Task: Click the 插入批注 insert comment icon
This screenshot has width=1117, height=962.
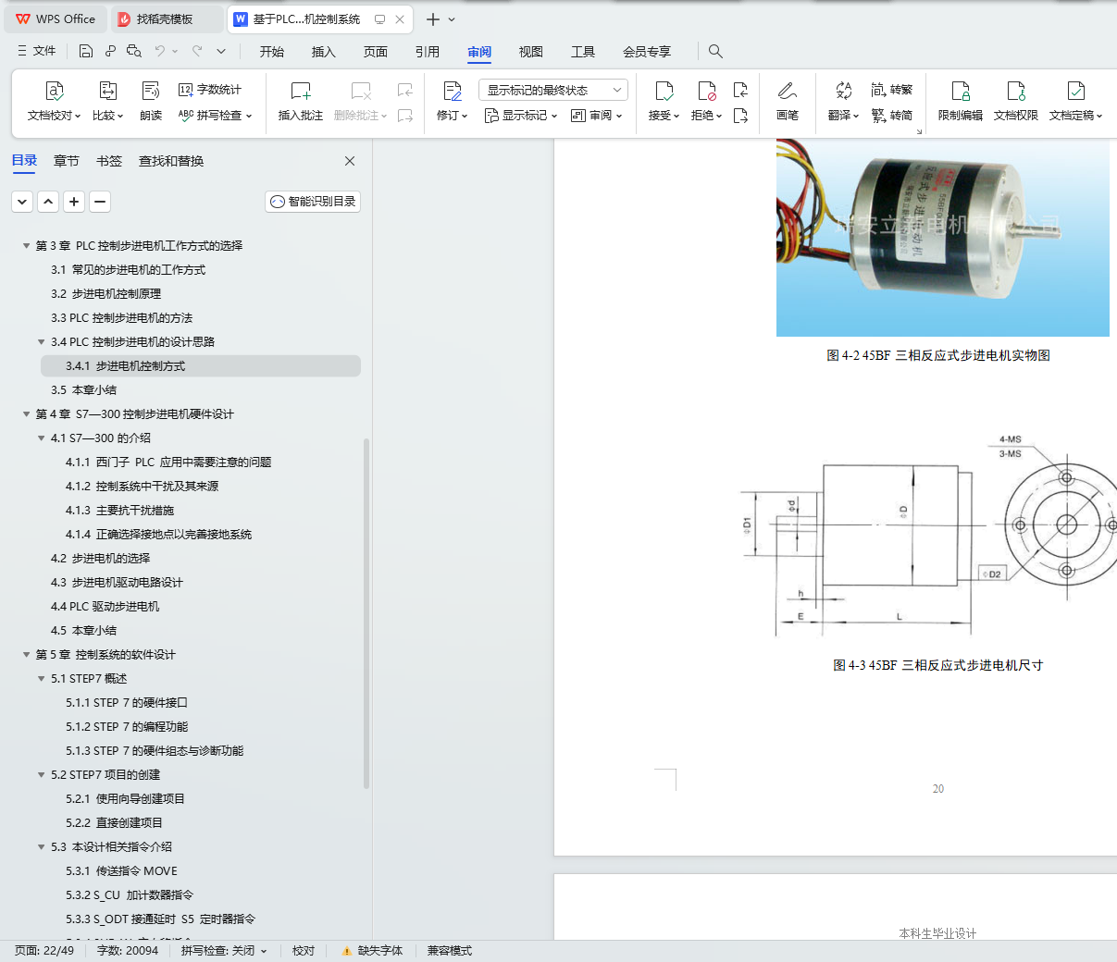Action: (301, 91)
